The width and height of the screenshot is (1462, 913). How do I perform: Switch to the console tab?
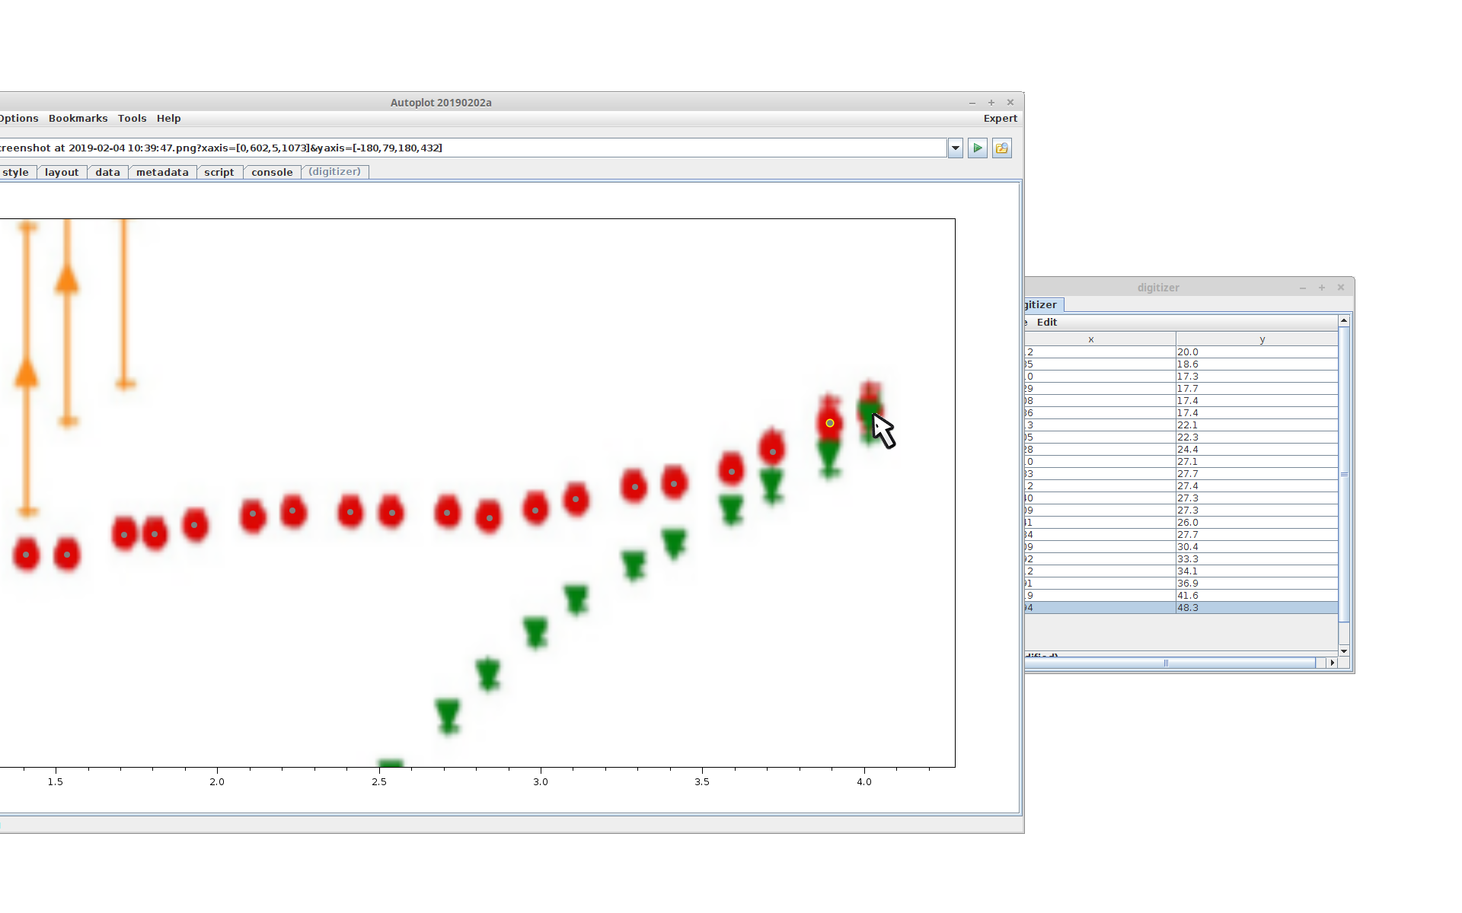[272, 173]
